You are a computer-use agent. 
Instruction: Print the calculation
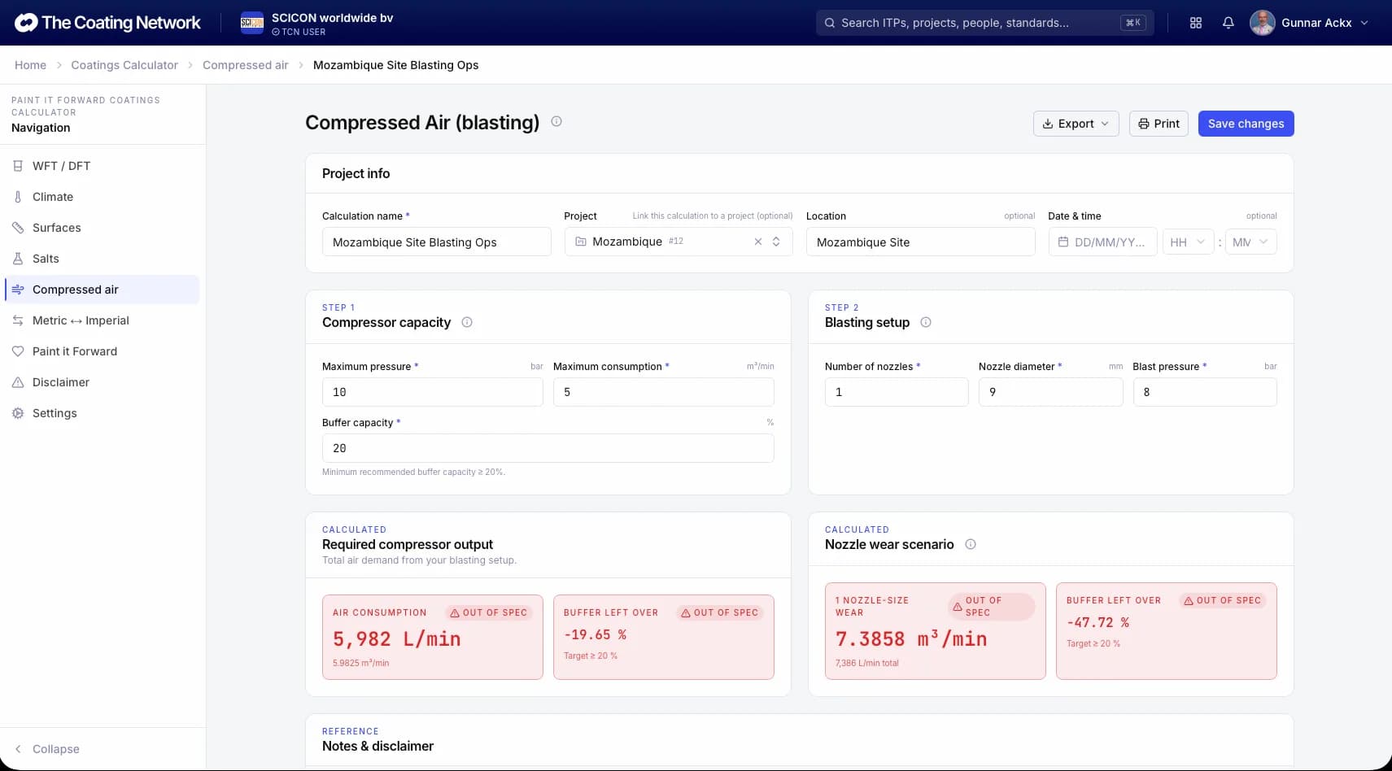point(1159,124)
